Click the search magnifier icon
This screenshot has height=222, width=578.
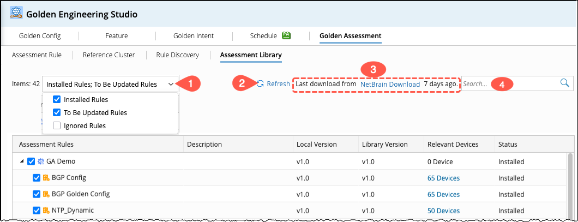565,83
